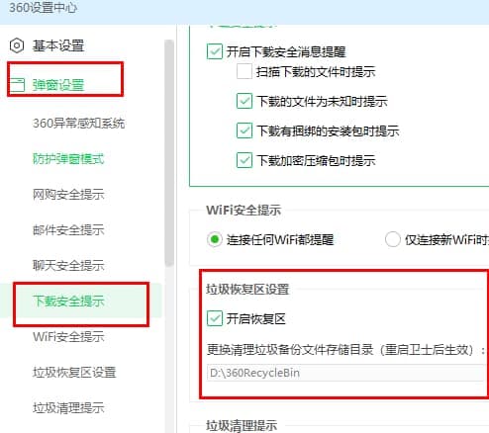Click the sidebar vertical scrollbar
This screenshot has width=489, height=433.
pos(169,153)
